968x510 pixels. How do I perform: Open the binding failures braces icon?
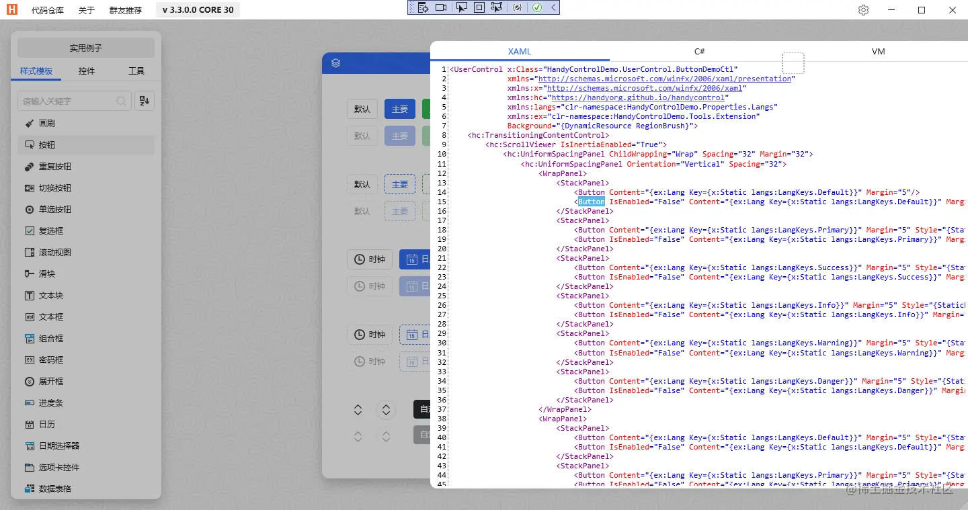[516, 7]
